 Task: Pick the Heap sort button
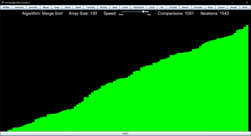(x=57, y=7)
